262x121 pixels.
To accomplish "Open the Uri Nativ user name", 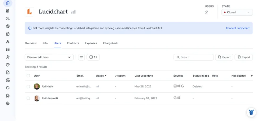I will [47, 86].
